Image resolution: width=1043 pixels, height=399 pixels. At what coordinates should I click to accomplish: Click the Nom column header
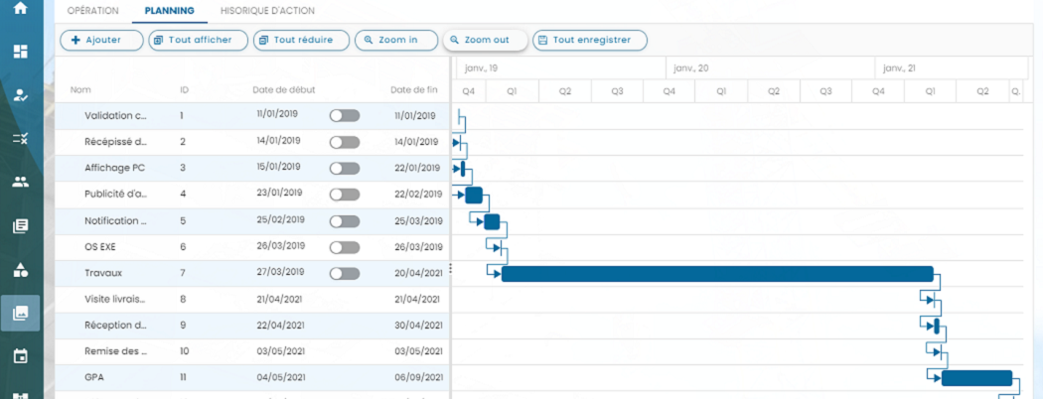80,89
